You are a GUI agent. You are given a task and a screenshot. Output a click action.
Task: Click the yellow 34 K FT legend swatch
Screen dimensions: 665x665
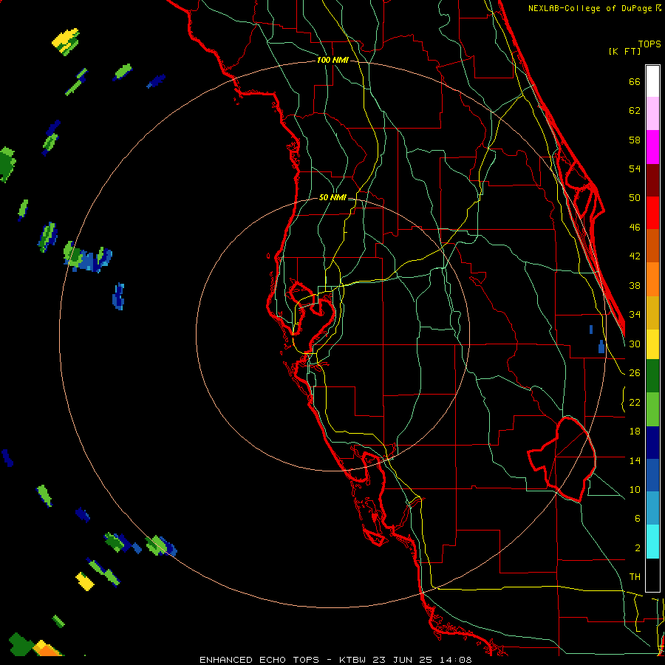click(652, 344)
